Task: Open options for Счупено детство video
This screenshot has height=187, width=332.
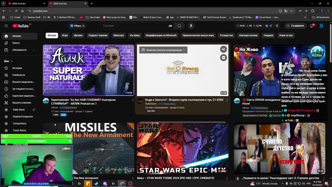Action: tap(324, 178)
